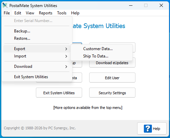Choose Backup... from the File menu
170x138 pixels.
coord(37,31)
